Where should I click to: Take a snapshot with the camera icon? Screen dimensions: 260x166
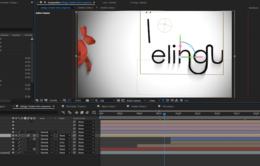pyautogui.click(x=88, y=100)
